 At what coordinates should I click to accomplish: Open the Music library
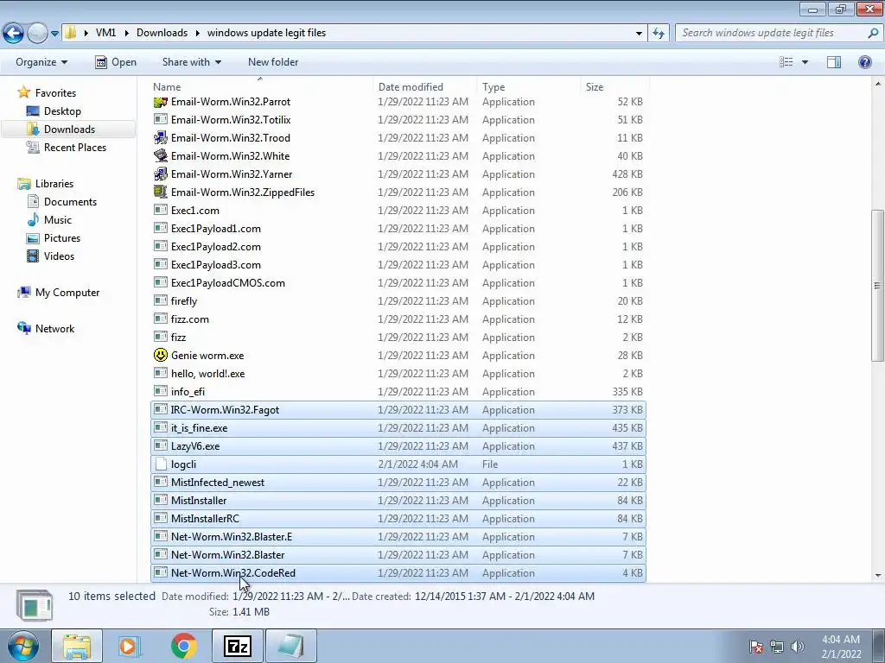coord(58,220)
